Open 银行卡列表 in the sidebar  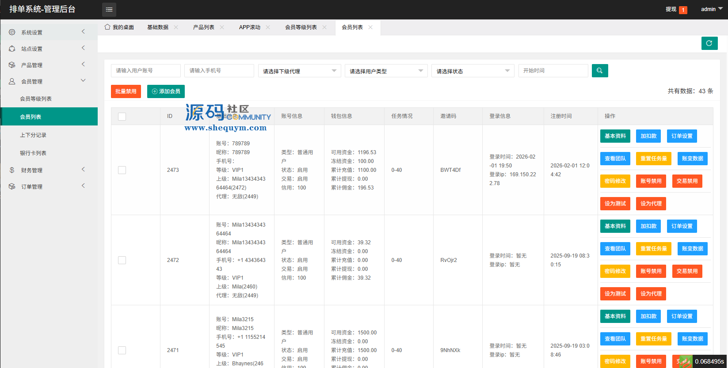click(x=33, y=153)
